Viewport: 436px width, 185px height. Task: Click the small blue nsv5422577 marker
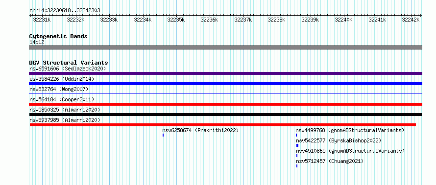click(x=297, y=145)
